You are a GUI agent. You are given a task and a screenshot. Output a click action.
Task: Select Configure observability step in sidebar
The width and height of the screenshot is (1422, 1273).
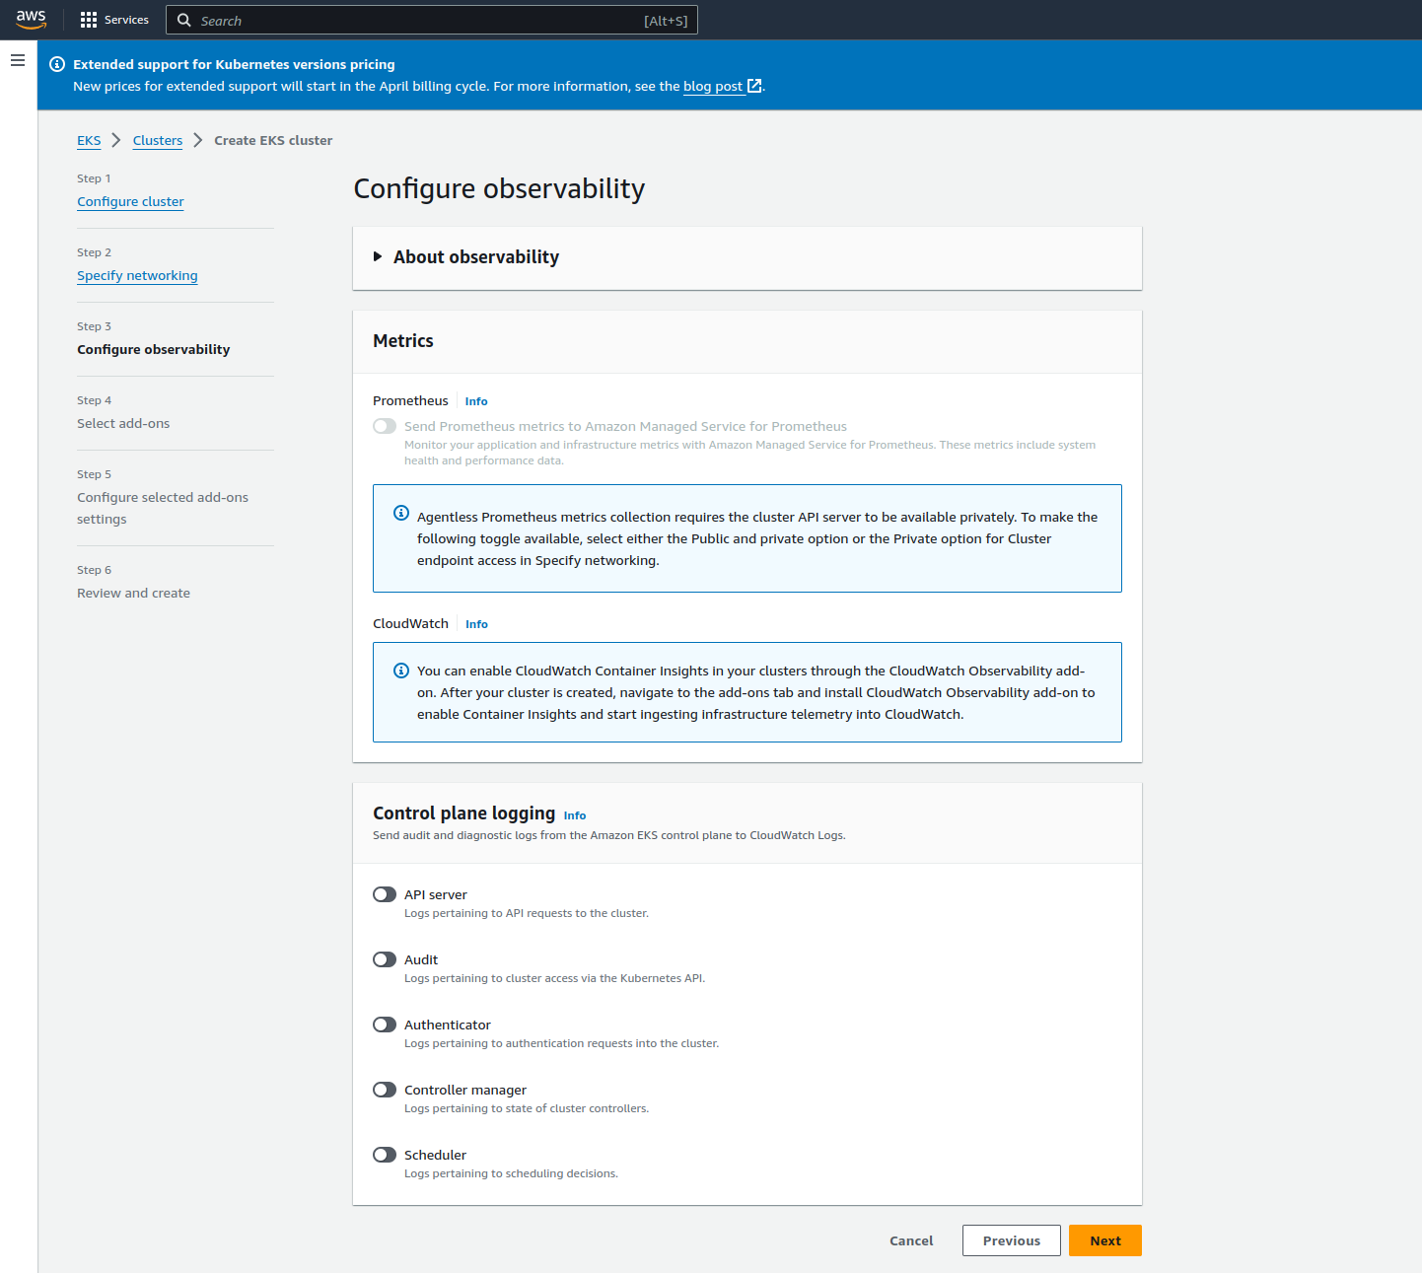(153, 349)
